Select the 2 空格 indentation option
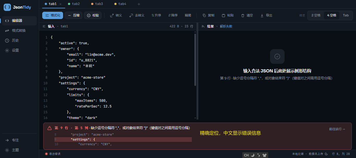Screen dimensions: 356x158 [316, 15]
